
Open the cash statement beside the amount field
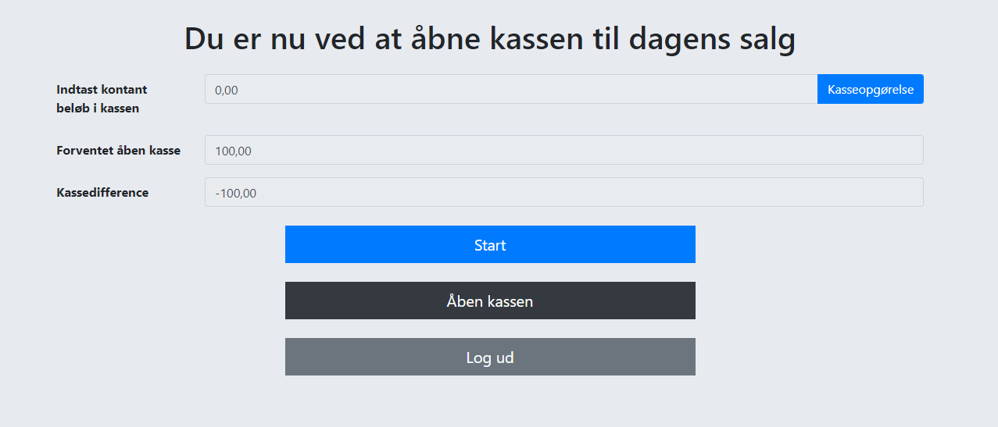tap(870, 89)
